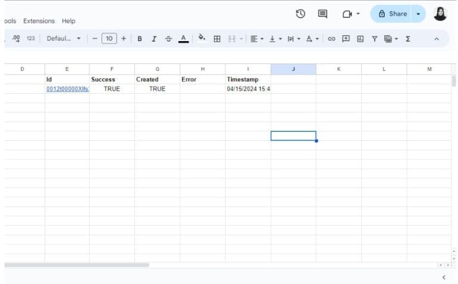The image size is (458, 284).
Task: Click the insert comment toolbar icon
Action: point(346,39)
